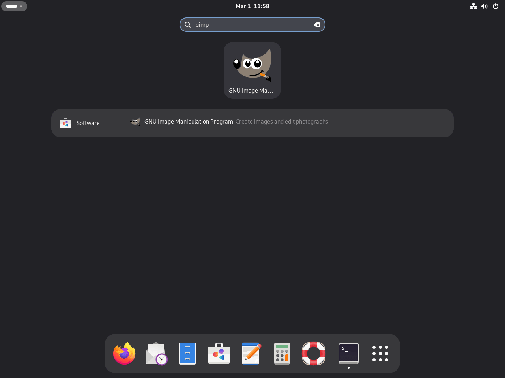Open the Calculator app
The image size is (505, 378).
click(282, 353)
